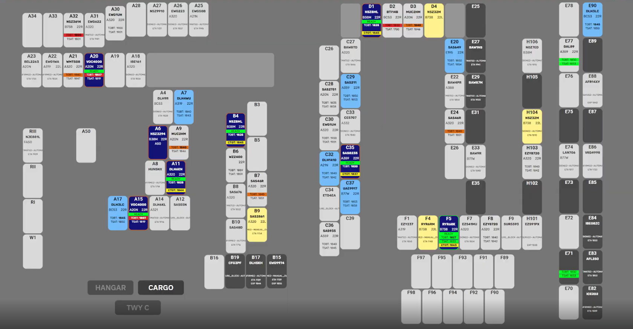Image resolution: width=633 pixels, height=329 pixels.
Task: Open stand D1 card for NSZ8ML
Action: coord(372,20)
